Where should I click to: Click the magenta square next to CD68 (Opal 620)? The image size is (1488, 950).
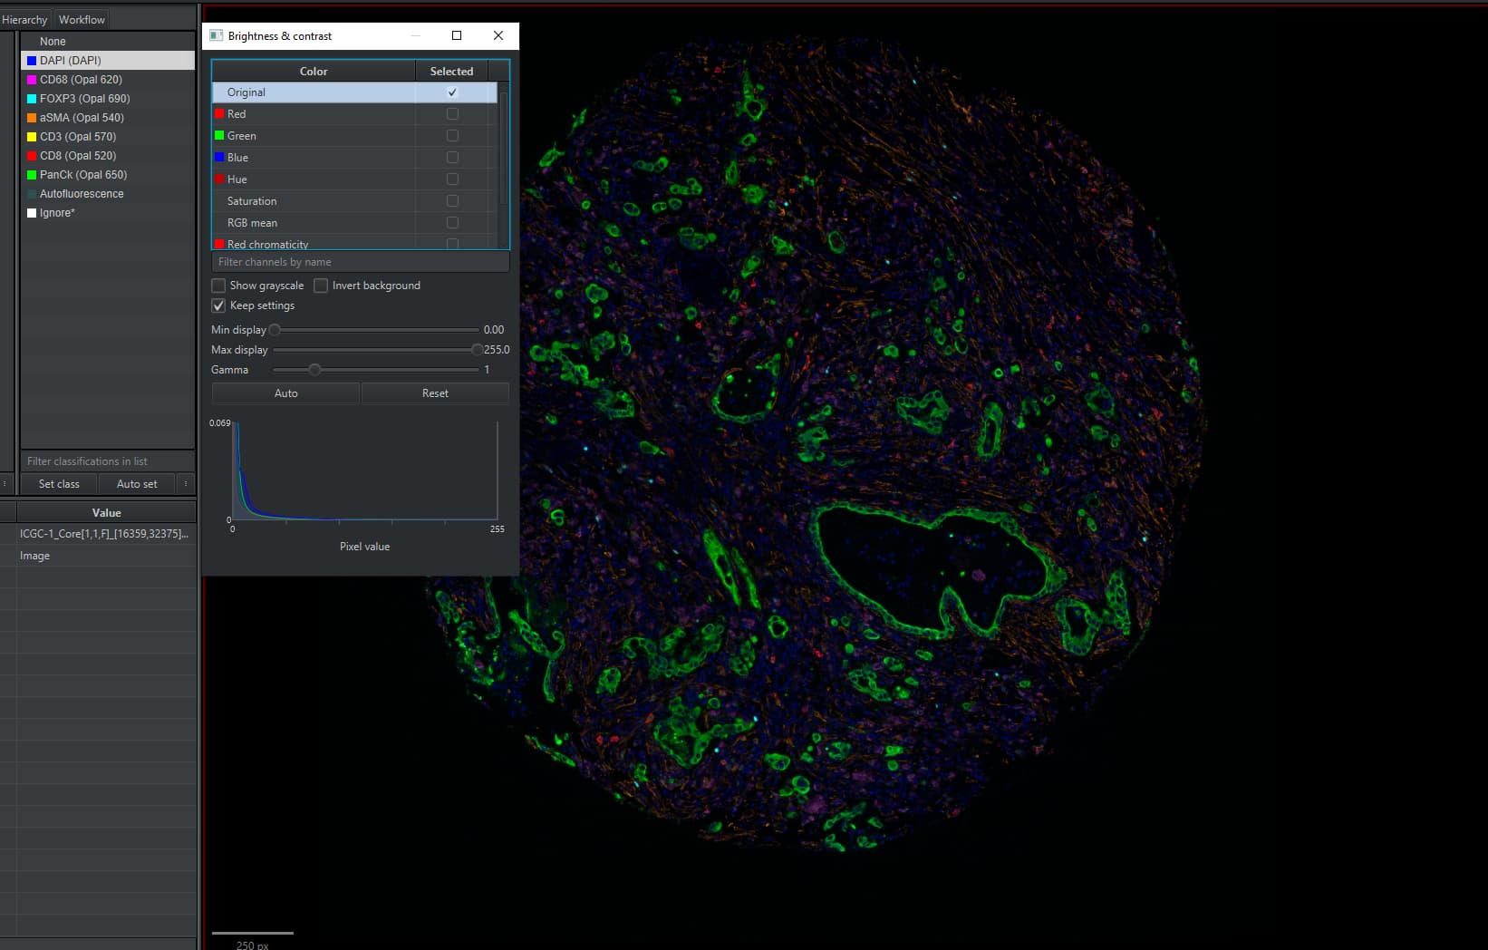point(33,79)
